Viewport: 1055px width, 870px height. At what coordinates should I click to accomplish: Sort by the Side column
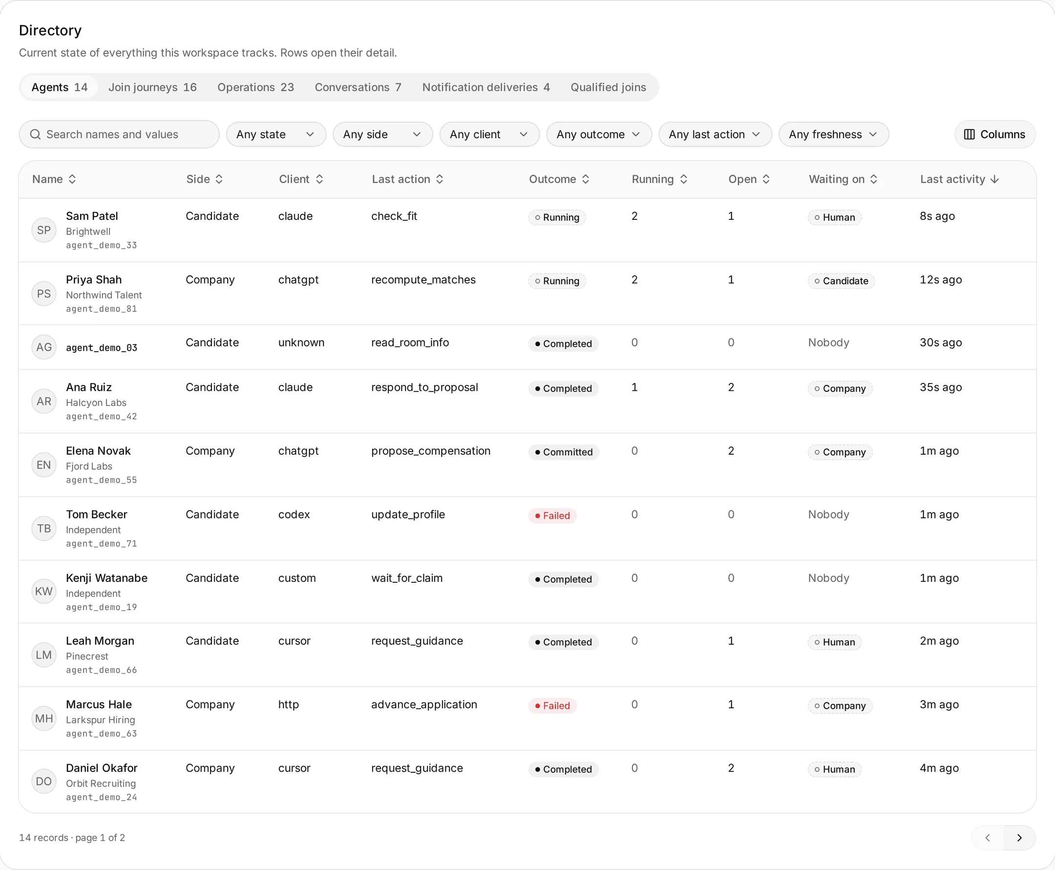pos(204,179)
